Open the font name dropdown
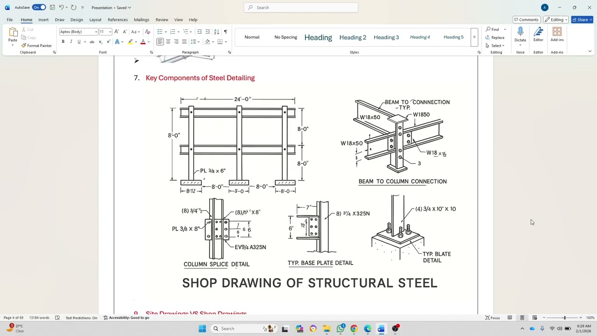Viewport: 597px width, 336px height. point(96,32)
